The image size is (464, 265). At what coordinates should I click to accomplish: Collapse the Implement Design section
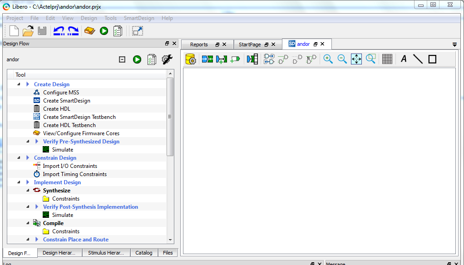coord(19,182)
